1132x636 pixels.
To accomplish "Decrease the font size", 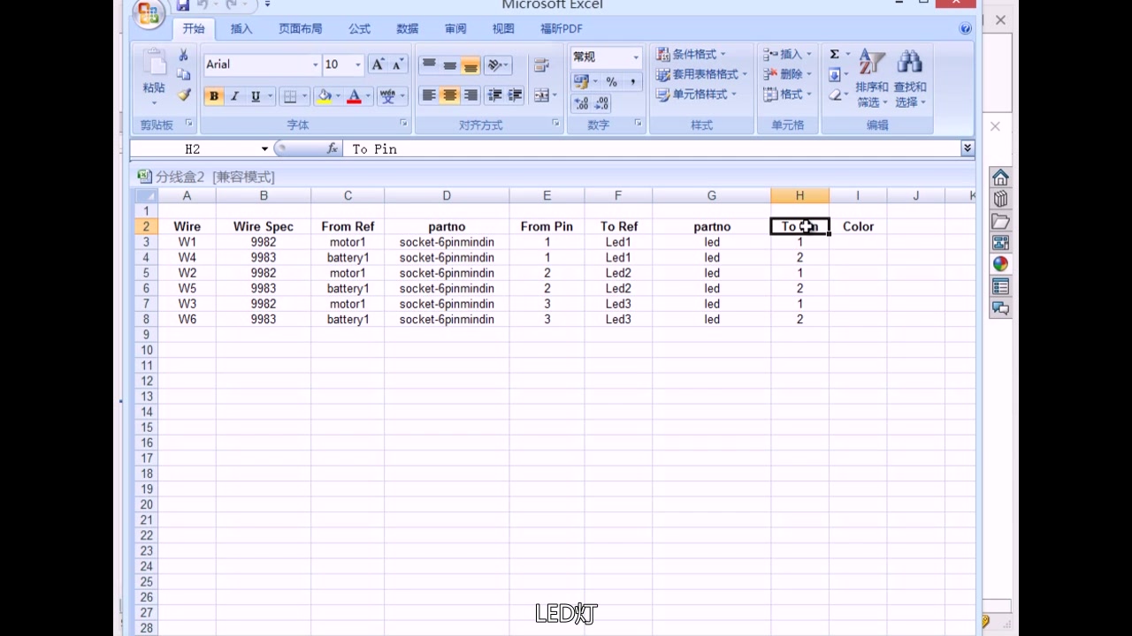I will 397,64.
